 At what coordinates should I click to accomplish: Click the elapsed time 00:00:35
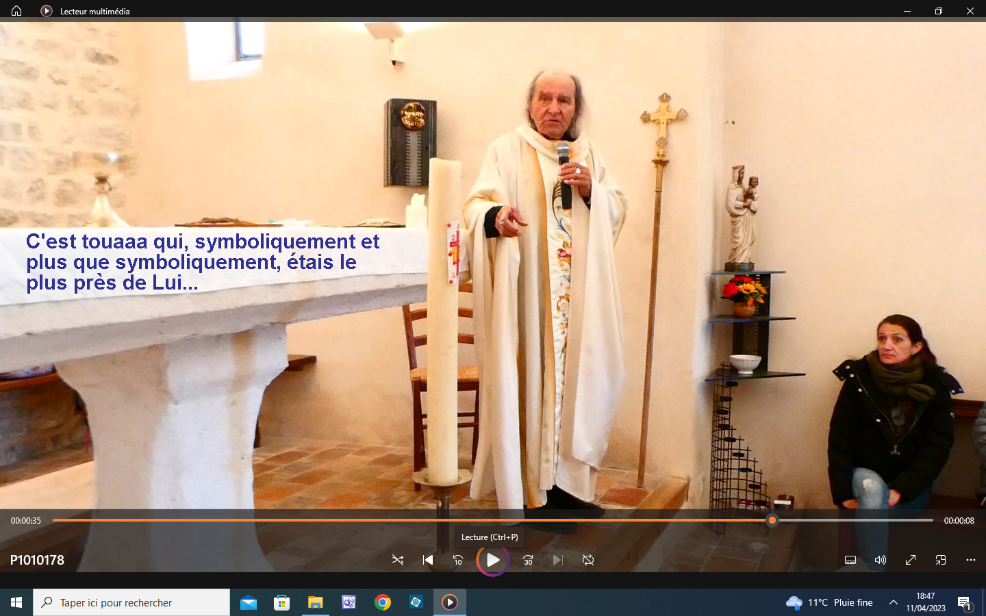click(26, 521)
